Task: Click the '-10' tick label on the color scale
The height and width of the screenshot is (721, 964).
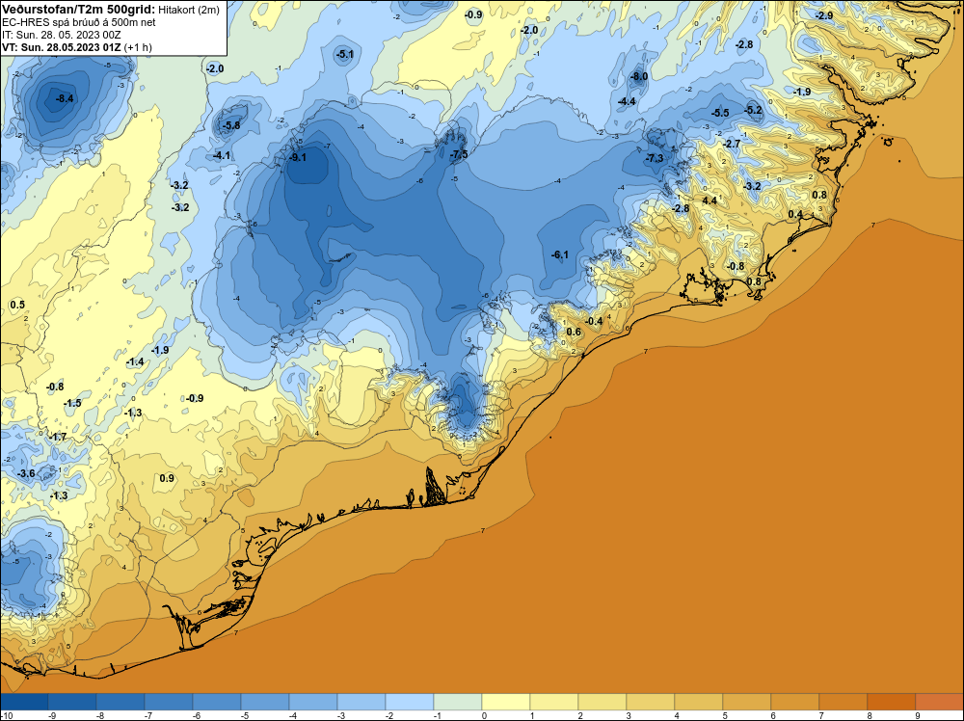Action: pyautogui.click(x=6, y=715)
